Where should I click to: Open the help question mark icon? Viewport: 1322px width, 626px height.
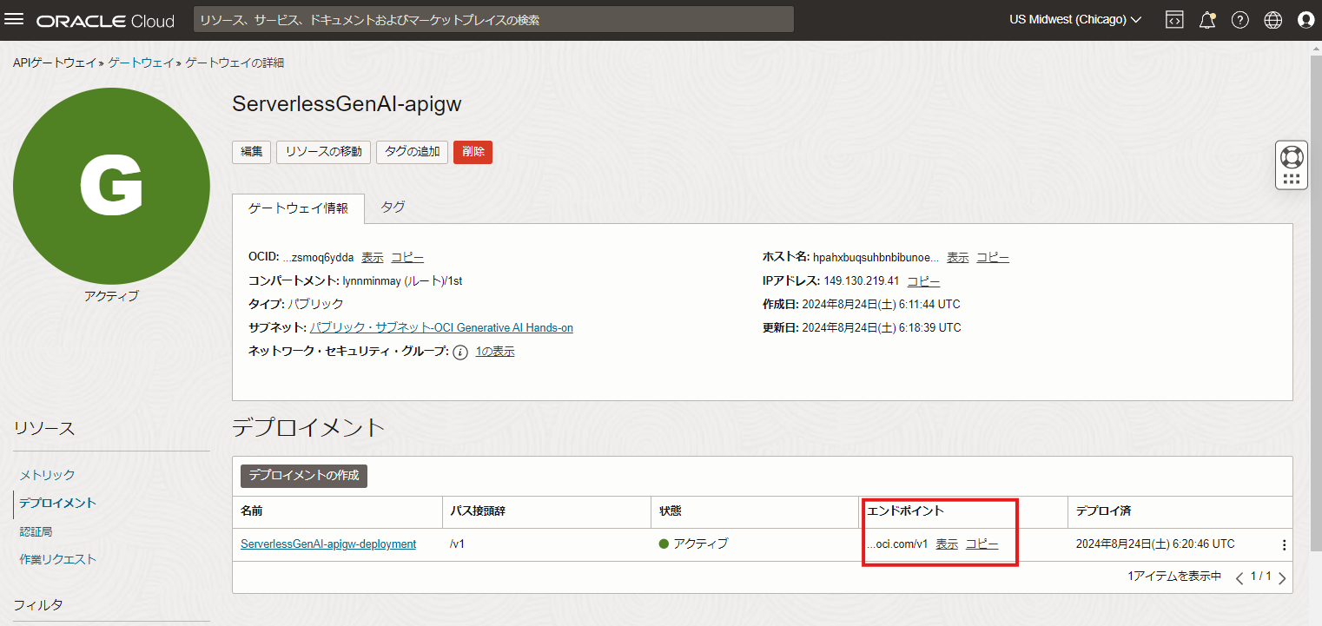click(1240, 20)
